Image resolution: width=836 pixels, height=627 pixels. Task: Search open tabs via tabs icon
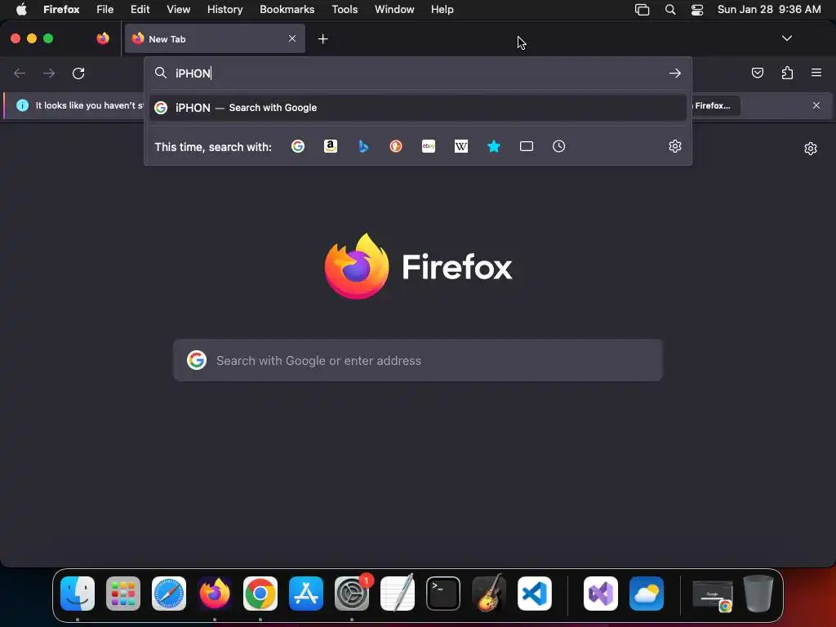[527, 146]
